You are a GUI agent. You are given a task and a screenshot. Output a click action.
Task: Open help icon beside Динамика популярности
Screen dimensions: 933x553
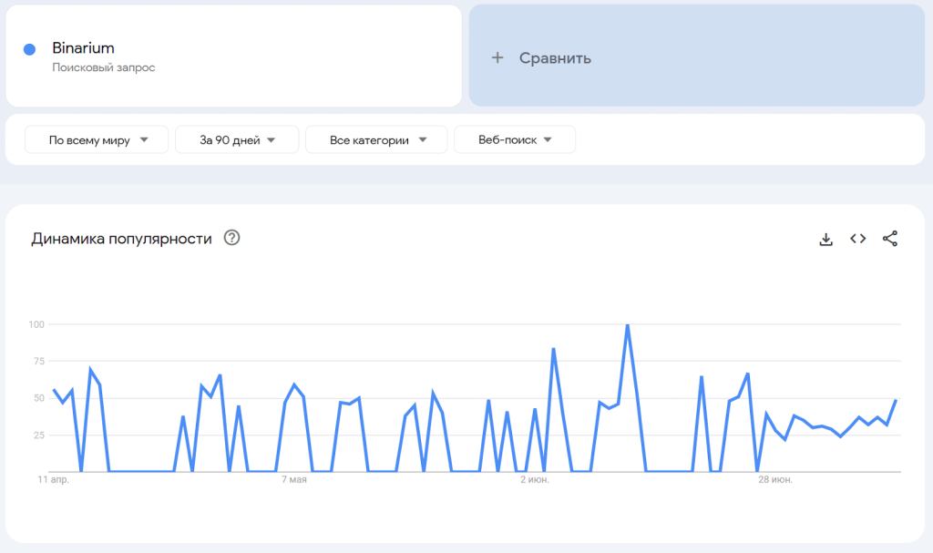[x=231, y=239]
